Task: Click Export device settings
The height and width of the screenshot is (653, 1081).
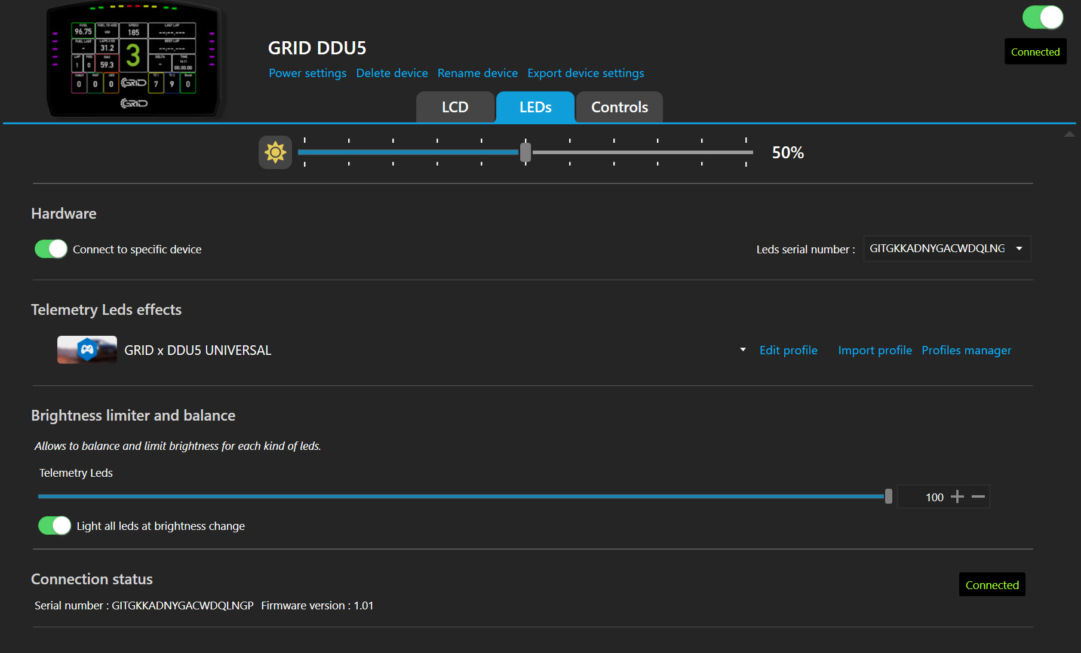Action: point(585,73)
